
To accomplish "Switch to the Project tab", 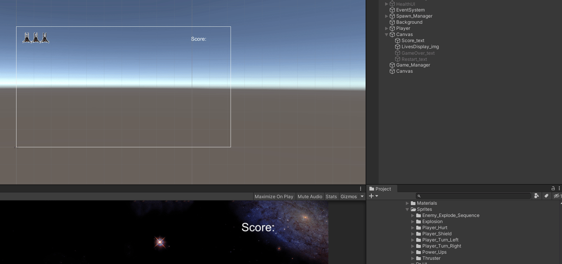I will pos(381,189).
